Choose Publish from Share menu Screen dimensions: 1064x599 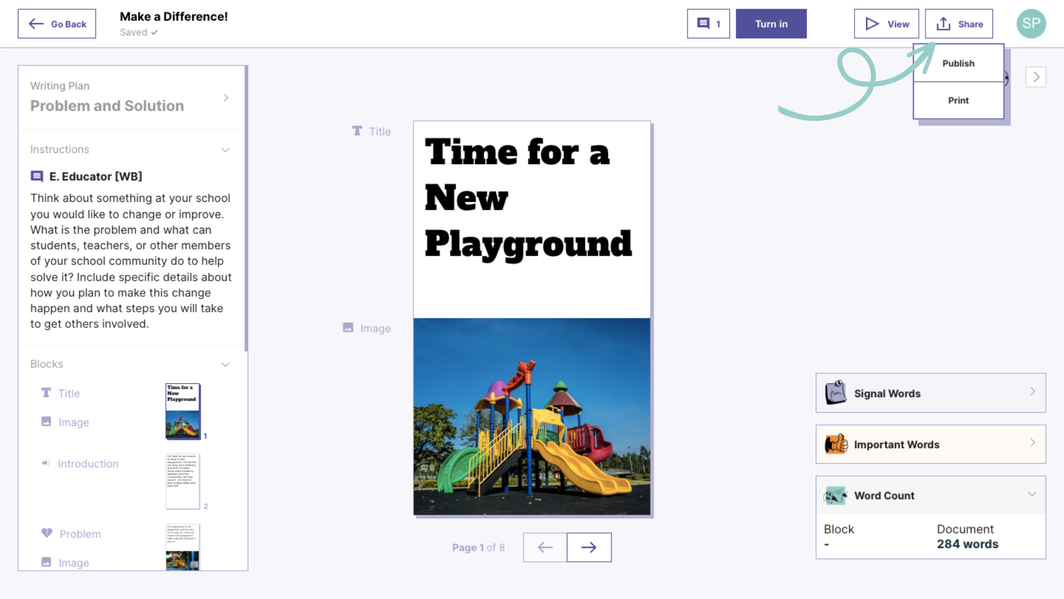coord(958,63)
